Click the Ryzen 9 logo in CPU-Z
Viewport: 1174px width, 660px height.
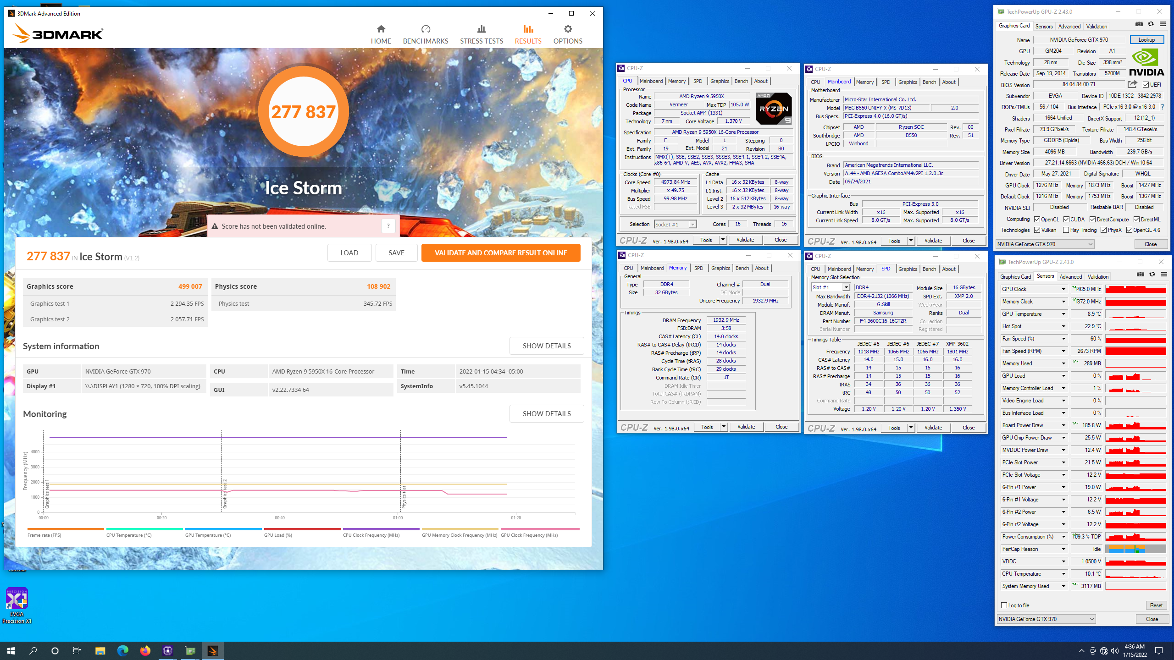[774, 109]
